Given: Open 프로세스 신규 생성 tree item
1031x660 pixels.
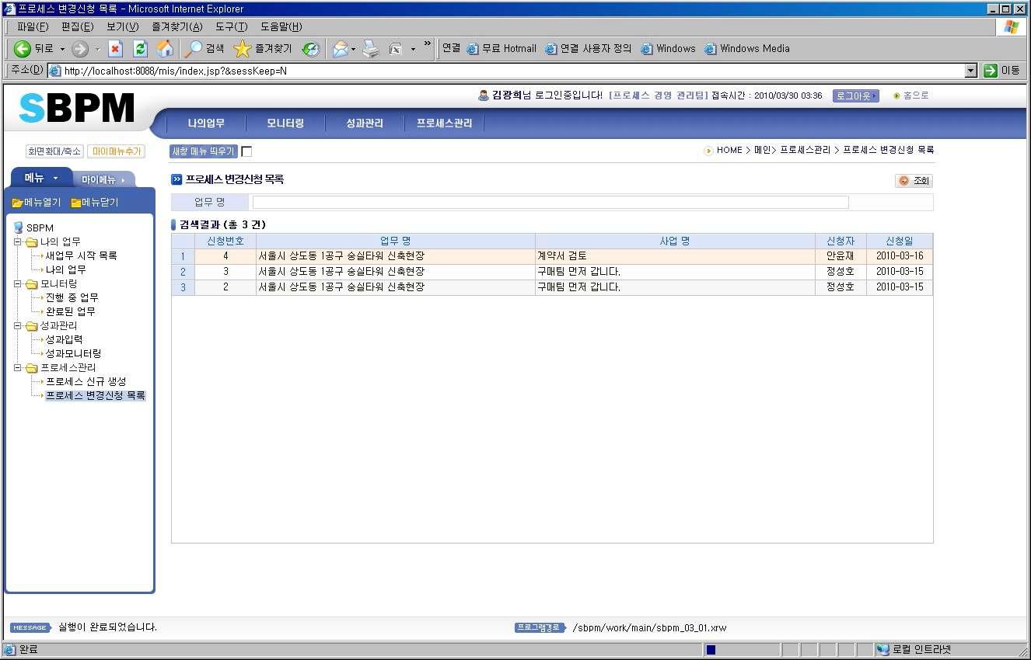Looking at the screenshot, I should click(86, 381).
